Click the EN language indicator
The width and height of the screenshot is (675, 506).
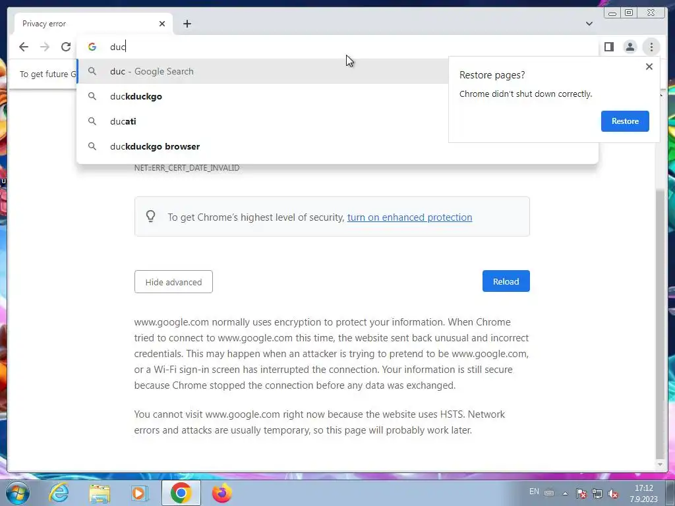[x=534, y=492]
